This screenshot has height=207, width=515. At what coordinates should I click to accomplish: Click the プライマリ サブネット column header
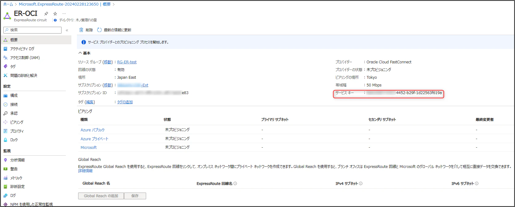275,120
